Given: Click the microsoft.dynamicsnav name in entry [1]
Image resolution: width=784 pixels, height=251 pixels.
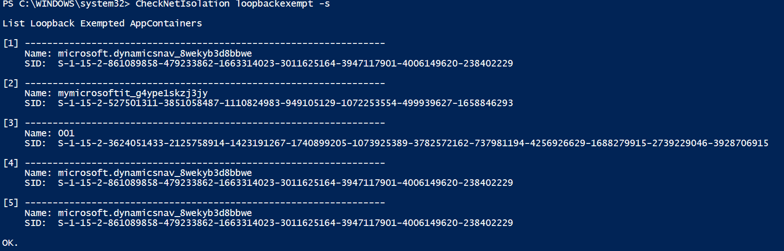Looking at the screenshot, I should coord(155,53).
